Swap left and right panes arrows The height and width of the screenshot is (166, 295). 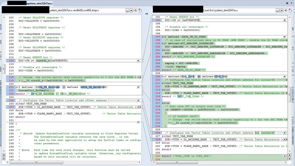147,14
